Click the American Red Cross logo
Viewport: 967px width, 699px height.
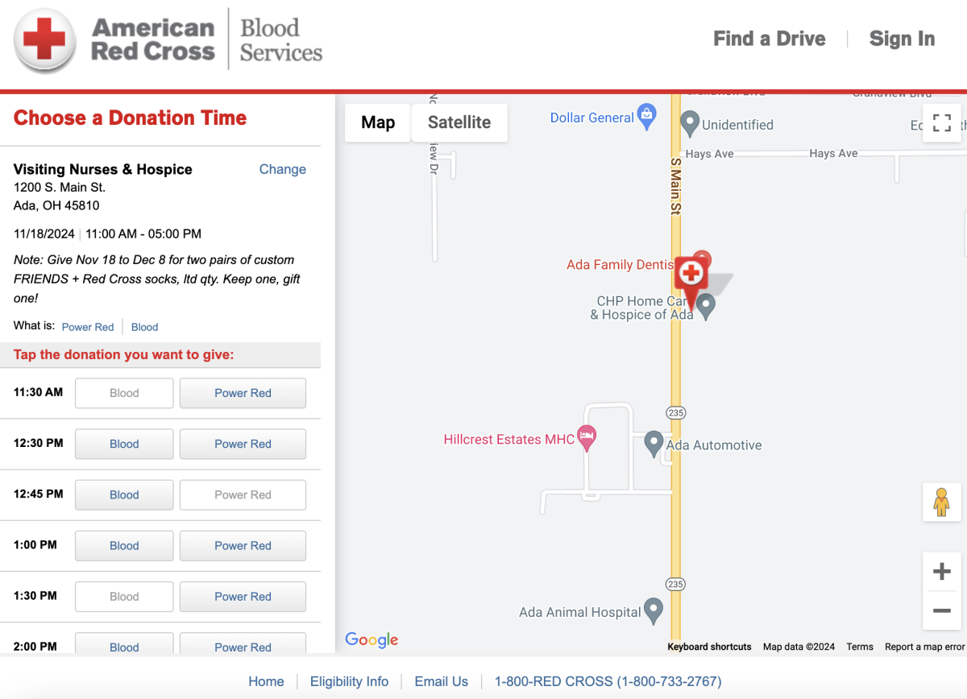click(169, 39)
